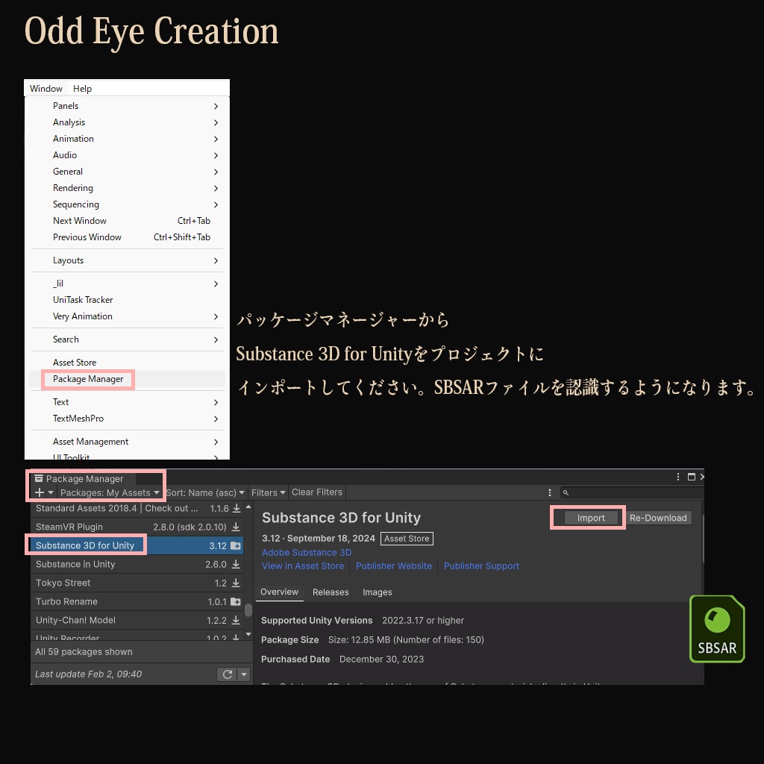
Task: Download icon for Standard Assets 2018.4
Action: (x=237, y=508)
